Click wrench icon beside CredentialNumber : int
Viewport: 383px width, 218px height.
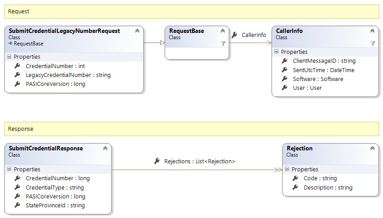[x=17, y=66]
